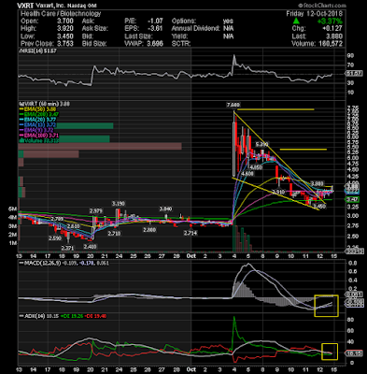
Task: Click the green EMA(200) legend entry
Action: (x=38, y=114)
